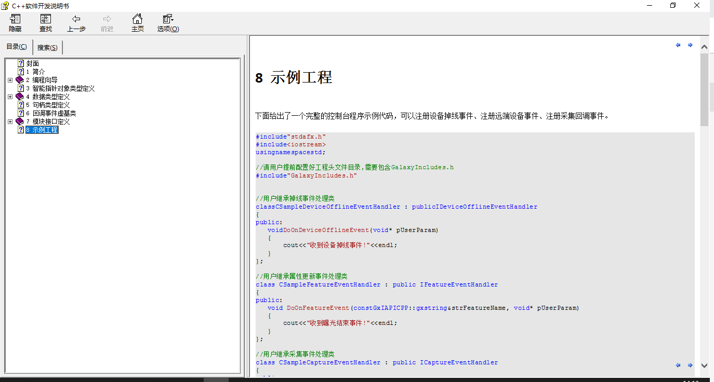Click the help-page icon beside 5 句柄类型定义
Viewport: 714px width, 382px height.
click(x=21, y=105)
